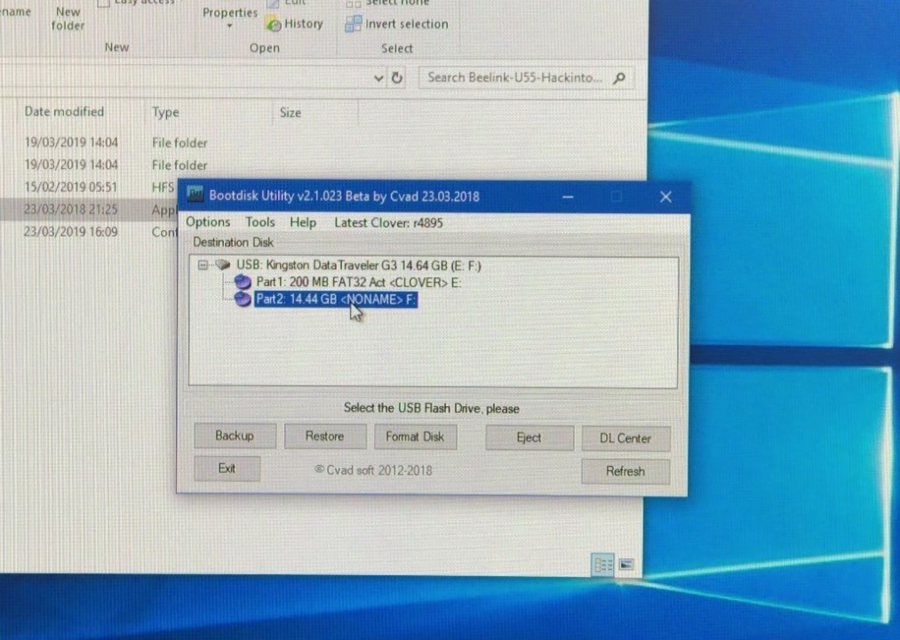Open the Help menu
The height and width of the screenshot is (640, 900).
(302, 223)
